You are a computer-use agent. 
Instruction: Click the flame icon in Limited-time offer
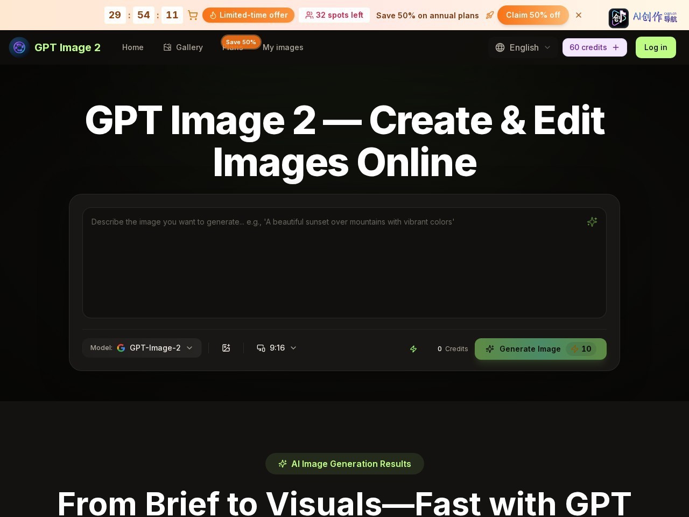[213, 15]
